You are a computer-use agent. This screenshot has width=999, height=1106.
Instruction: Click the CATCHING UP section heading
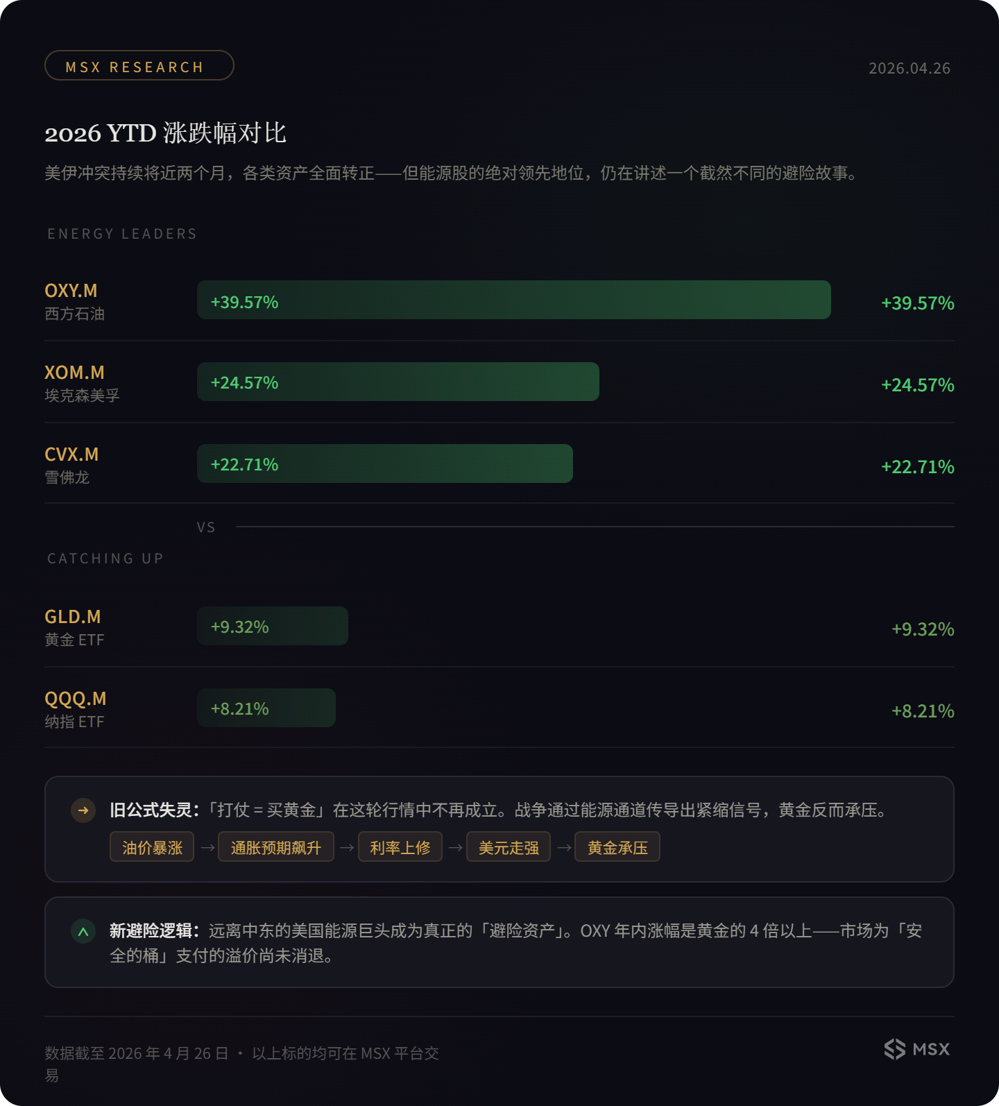105,559
